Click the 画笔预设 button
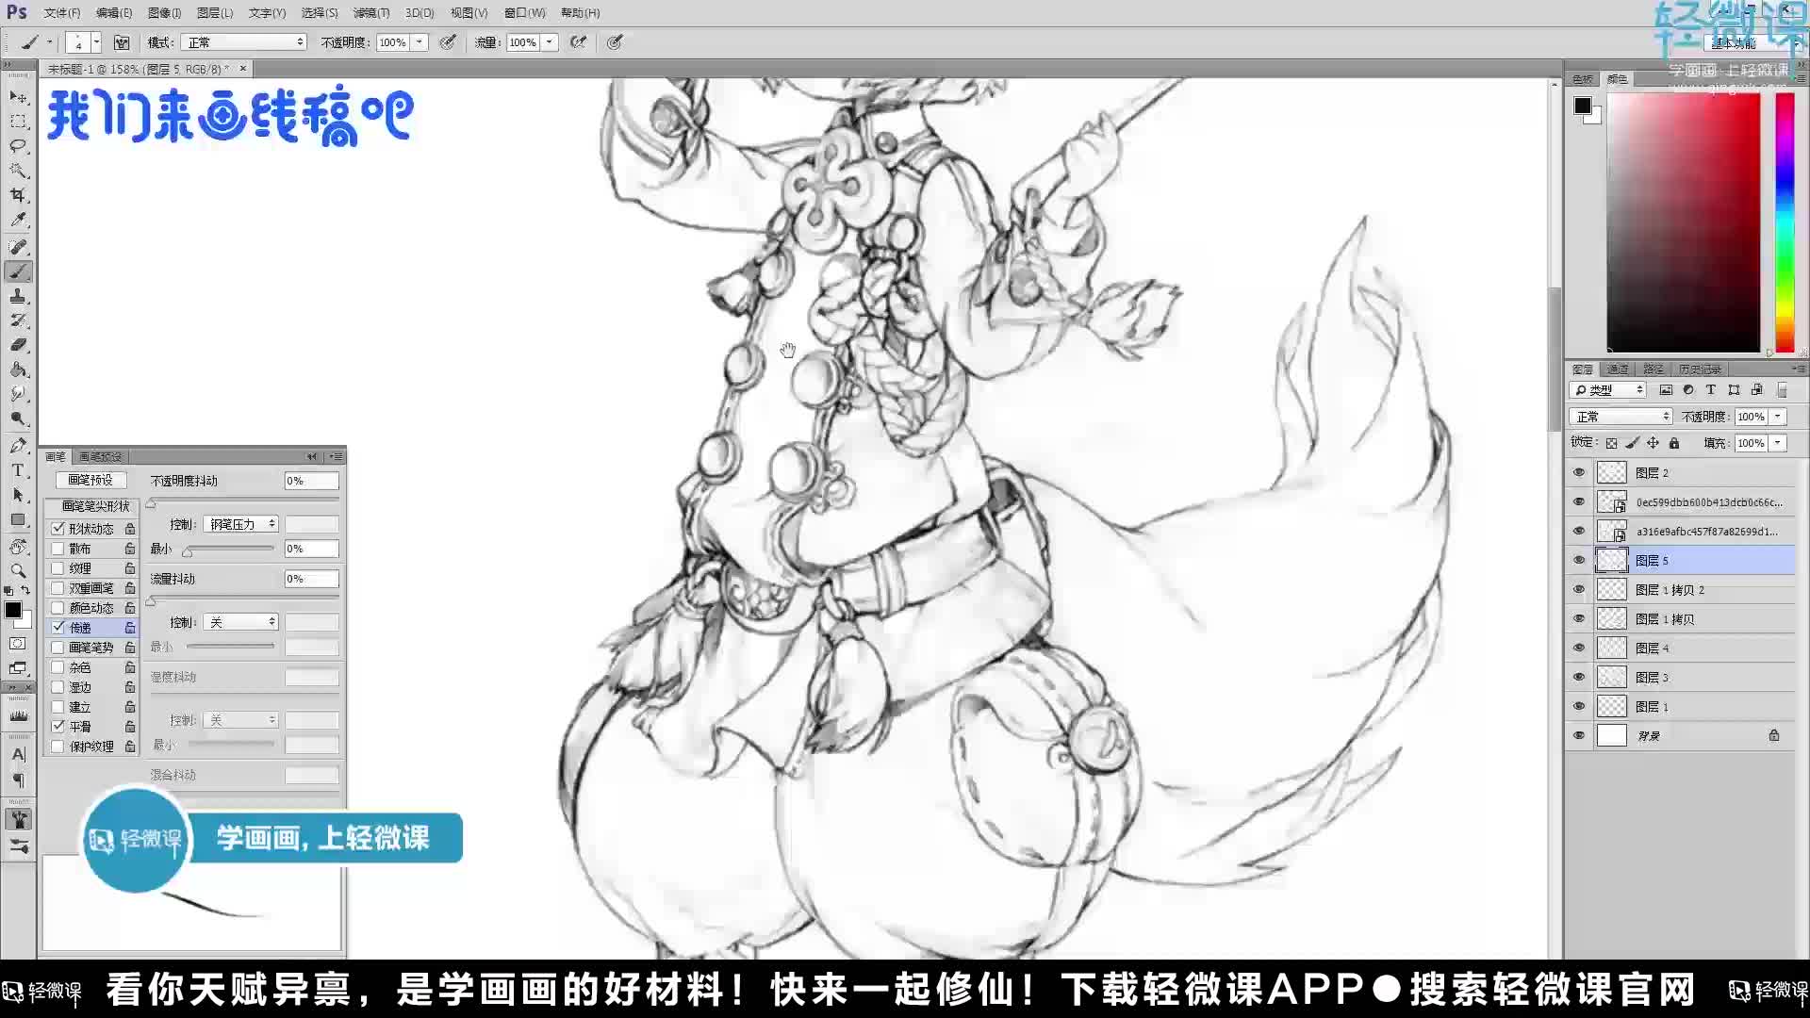This screenshot has height=1018, width=1810. (x=90, y=481)
